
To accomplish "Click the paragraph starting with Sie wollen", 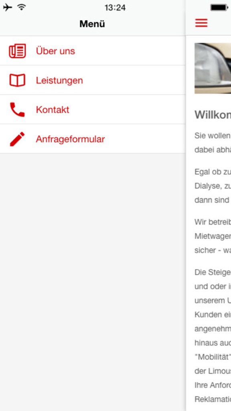I will [x=213, y=143].
